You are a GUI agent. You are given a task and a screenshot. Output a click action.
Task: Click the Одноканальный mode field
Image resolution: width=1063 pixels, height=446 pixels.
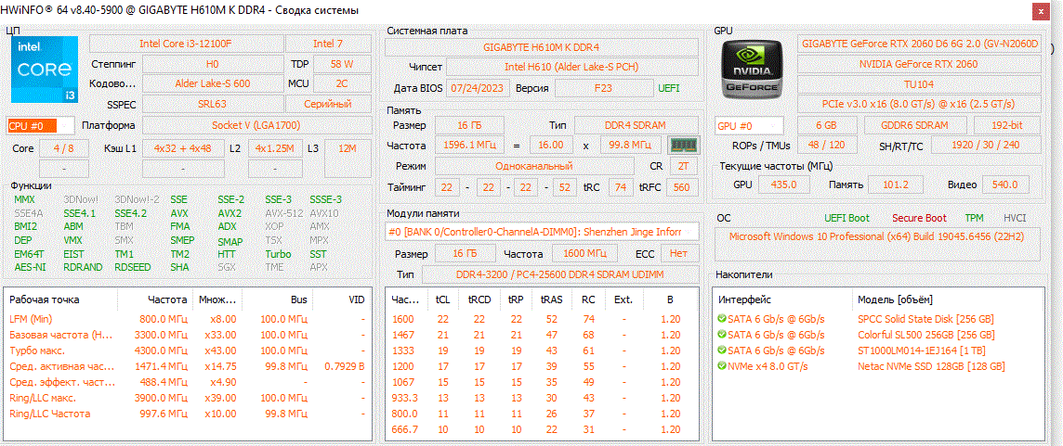tap(534, 166)
